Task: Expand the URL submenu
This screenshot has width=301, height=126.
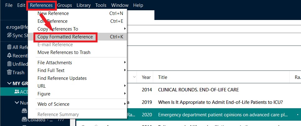Action: (78, 86)
